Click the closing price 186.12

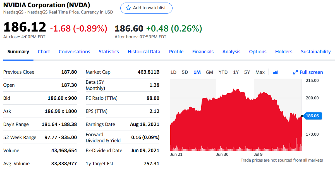point(25,27)
